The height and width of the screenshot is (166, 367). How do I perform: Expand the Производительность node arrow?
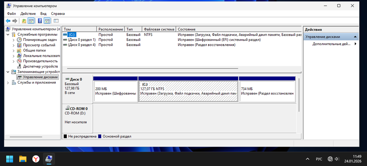pyautogui.click(x=13, y=61)
